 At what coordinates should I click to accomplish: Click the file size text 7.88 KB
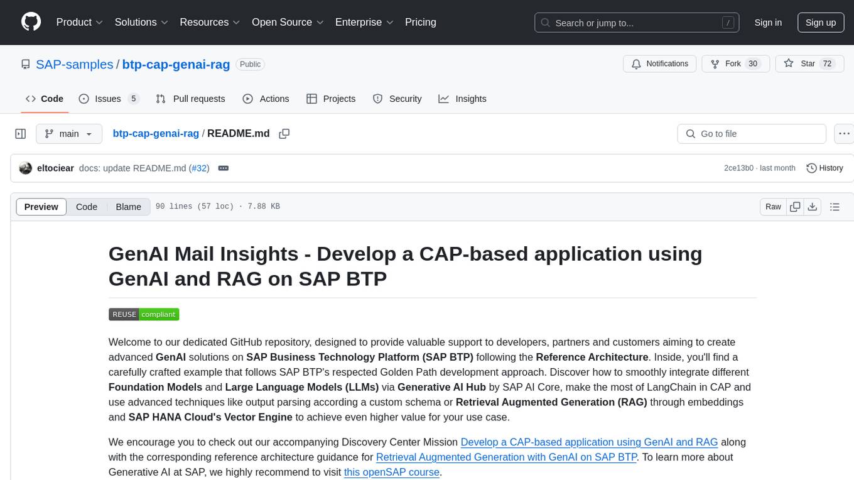pyautogui.click(x=263, y=207)
